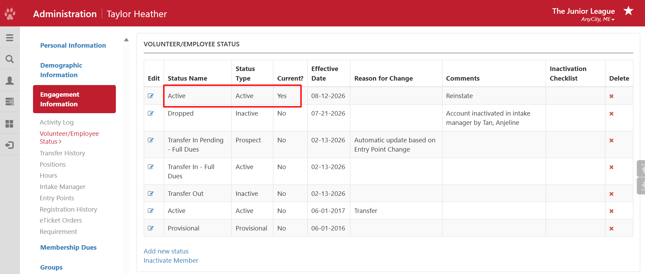Viewport: 645px width, 274px height.
Task: Expand the Volunteer/Employee Status submenu chevron
Action: (x=60, y=142)
